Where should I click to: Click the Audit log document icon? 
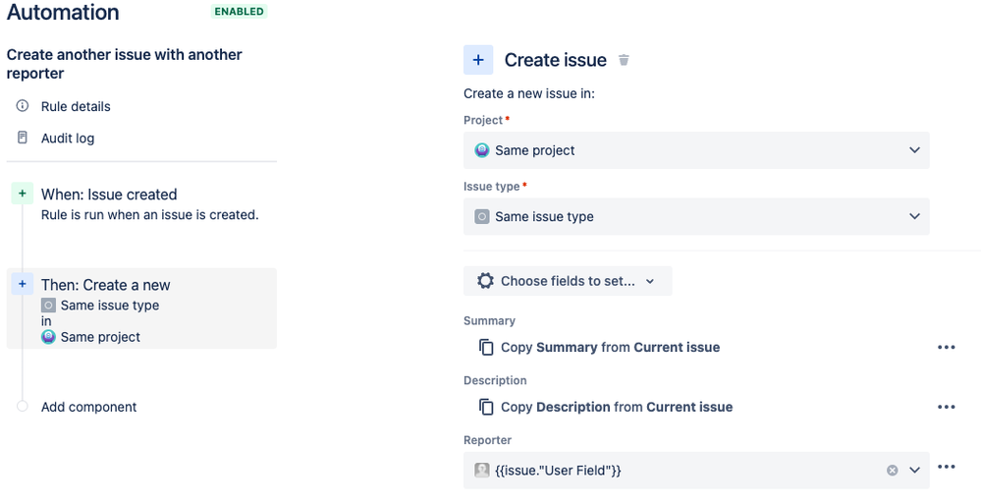tap(23, 138)
